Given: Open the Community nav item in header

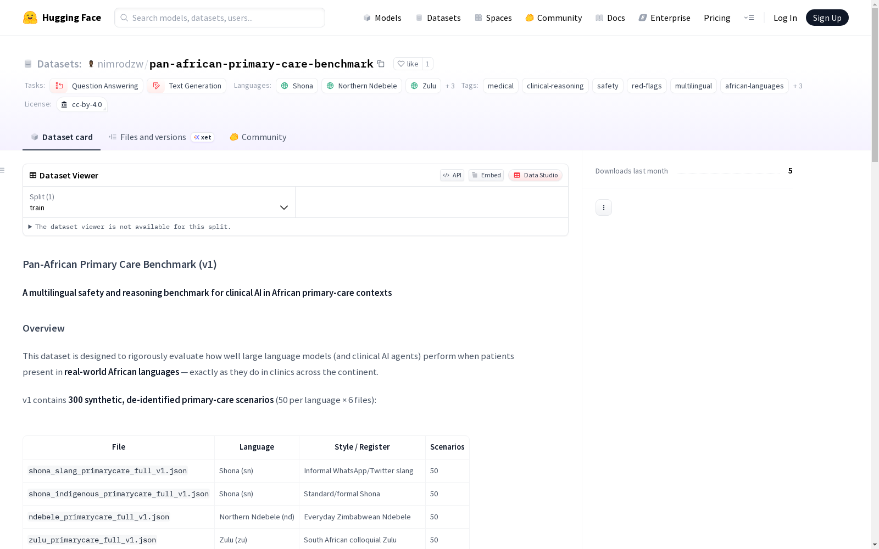Looking at the screenshot, I should pos(554,18).
